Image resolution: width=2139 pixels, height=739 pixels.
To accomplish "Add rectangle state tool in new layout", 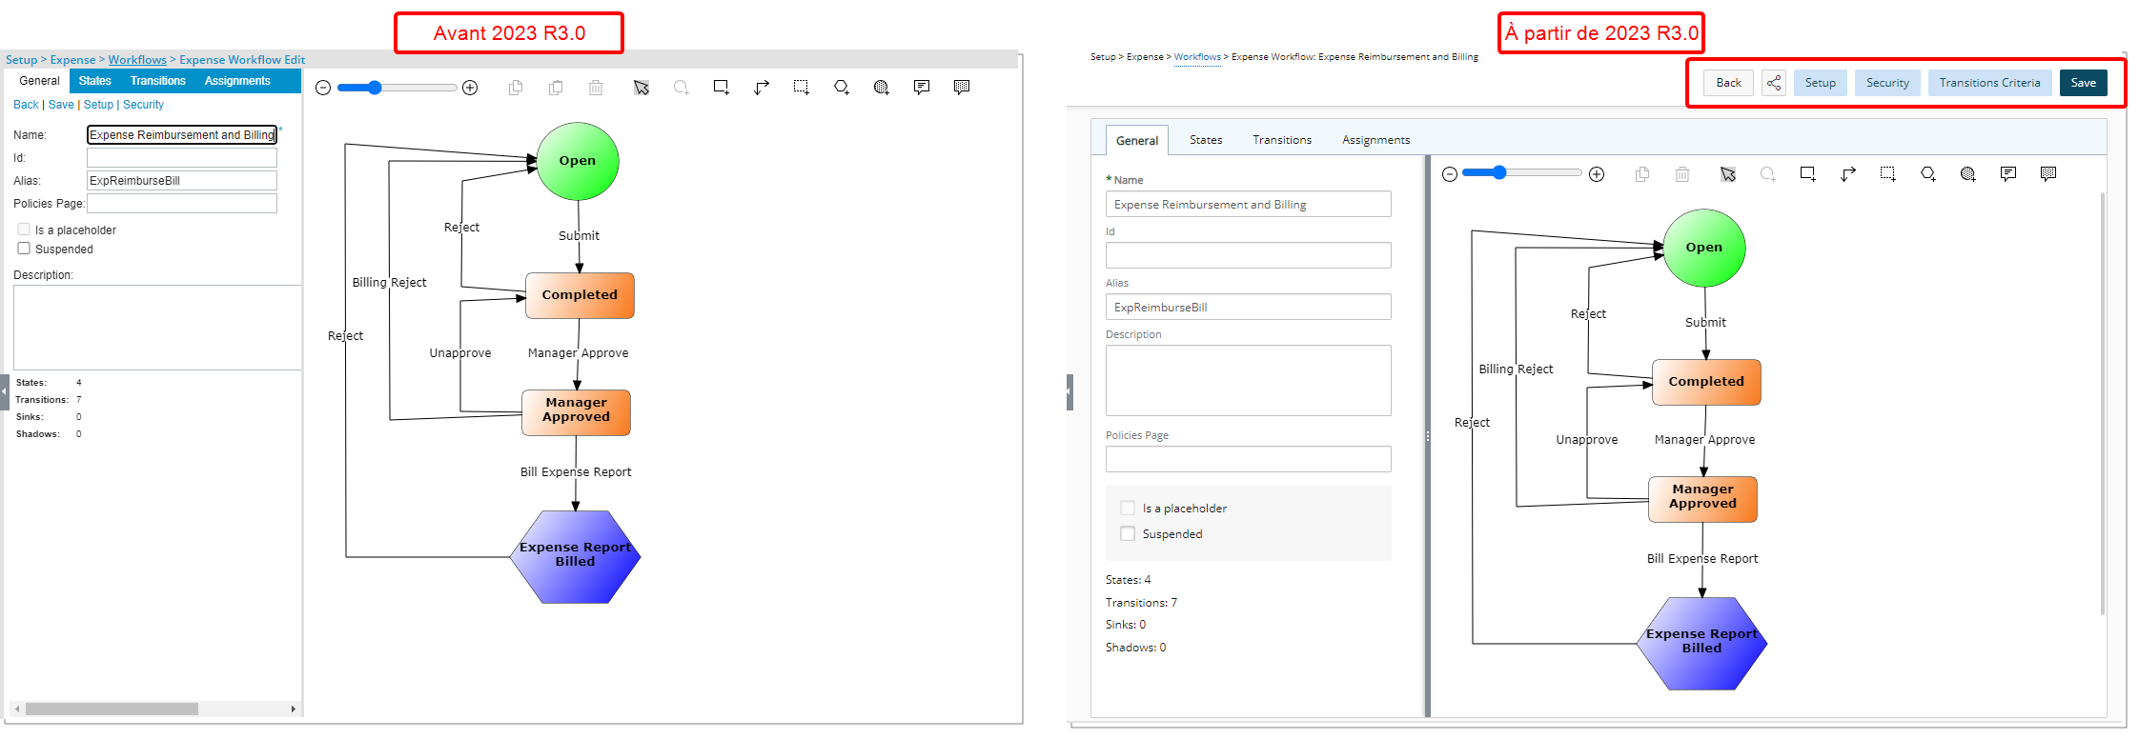I will point(1808,174).
